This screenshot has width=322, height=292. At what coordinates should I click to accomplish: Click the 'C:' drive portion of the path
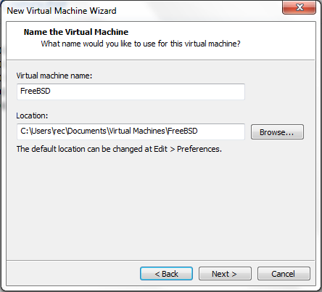(25, 131)
